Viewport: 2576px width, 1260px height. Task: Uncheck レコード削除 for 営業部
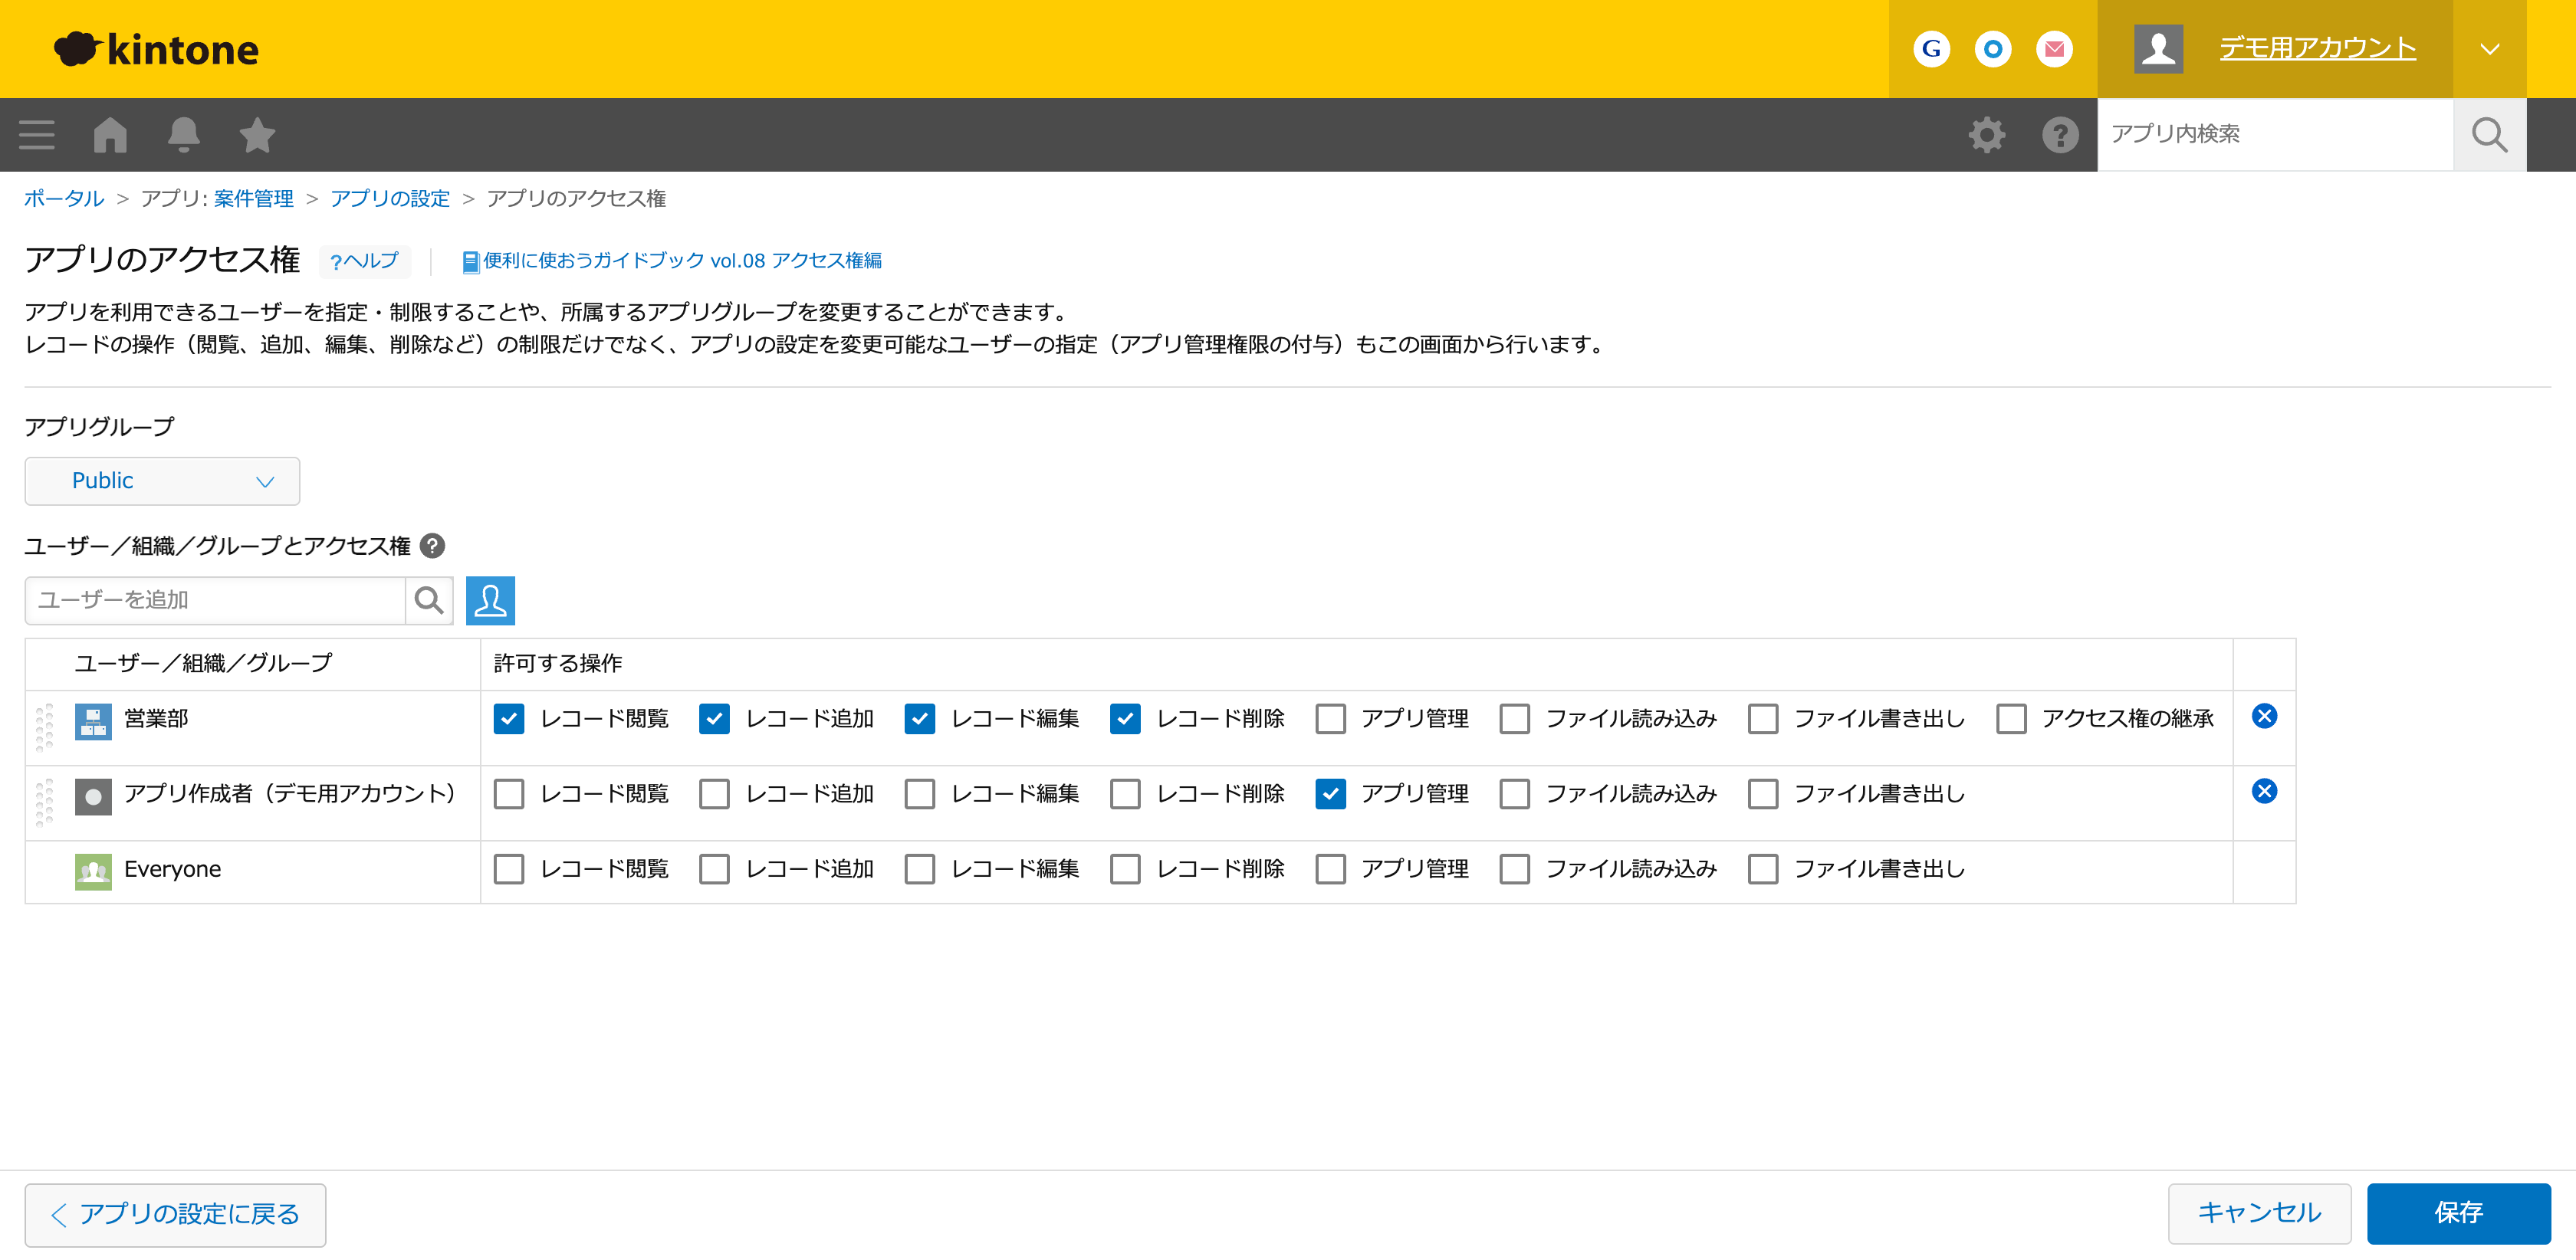(1125, 718)
